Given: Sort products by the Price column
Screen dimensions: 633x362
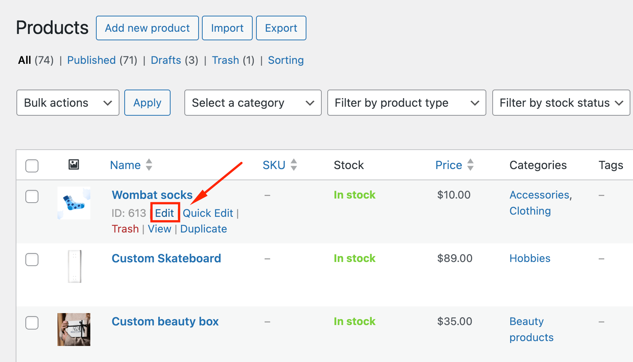Looking at the screenshot, I should [x=449, y=165].
